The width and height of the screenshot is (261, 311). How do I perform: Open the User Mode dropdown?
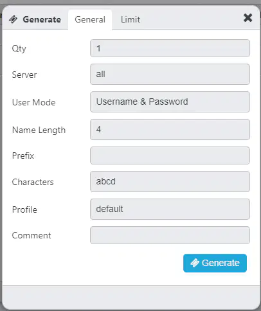170,102
